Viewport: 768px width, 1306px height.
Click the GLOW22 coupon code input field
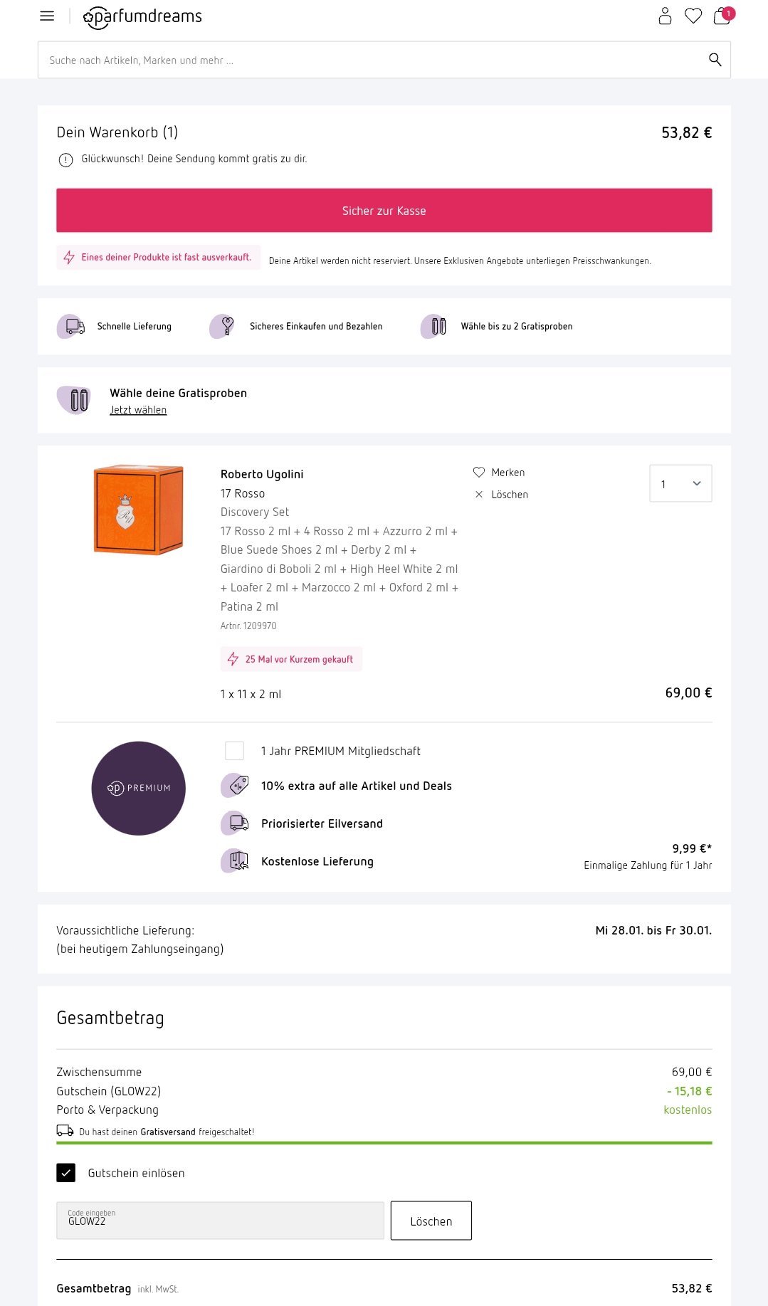click(220, 1221)
